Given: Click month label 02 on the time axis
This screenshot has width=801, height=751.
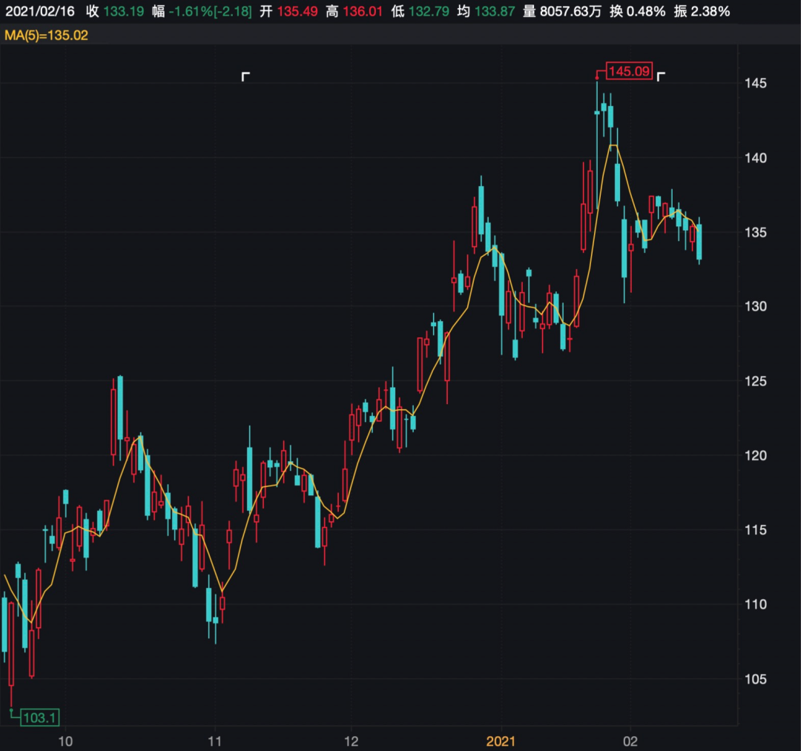Looking at the screenshot, I should [x=630, y=741].
